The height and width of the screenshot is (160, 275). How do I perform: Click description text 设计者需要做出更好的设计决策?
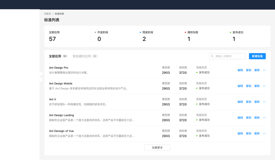(x=69, y=73)
